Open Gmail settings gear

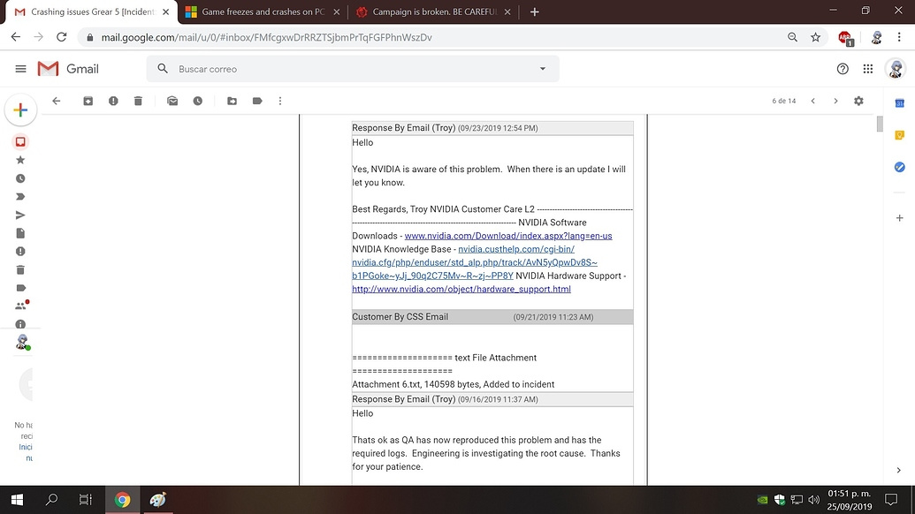tap(858, 101)
